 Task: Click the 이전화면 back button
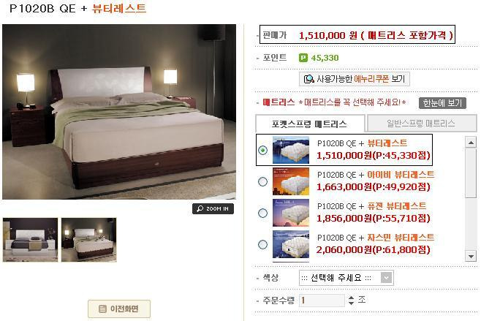point(119,309)
